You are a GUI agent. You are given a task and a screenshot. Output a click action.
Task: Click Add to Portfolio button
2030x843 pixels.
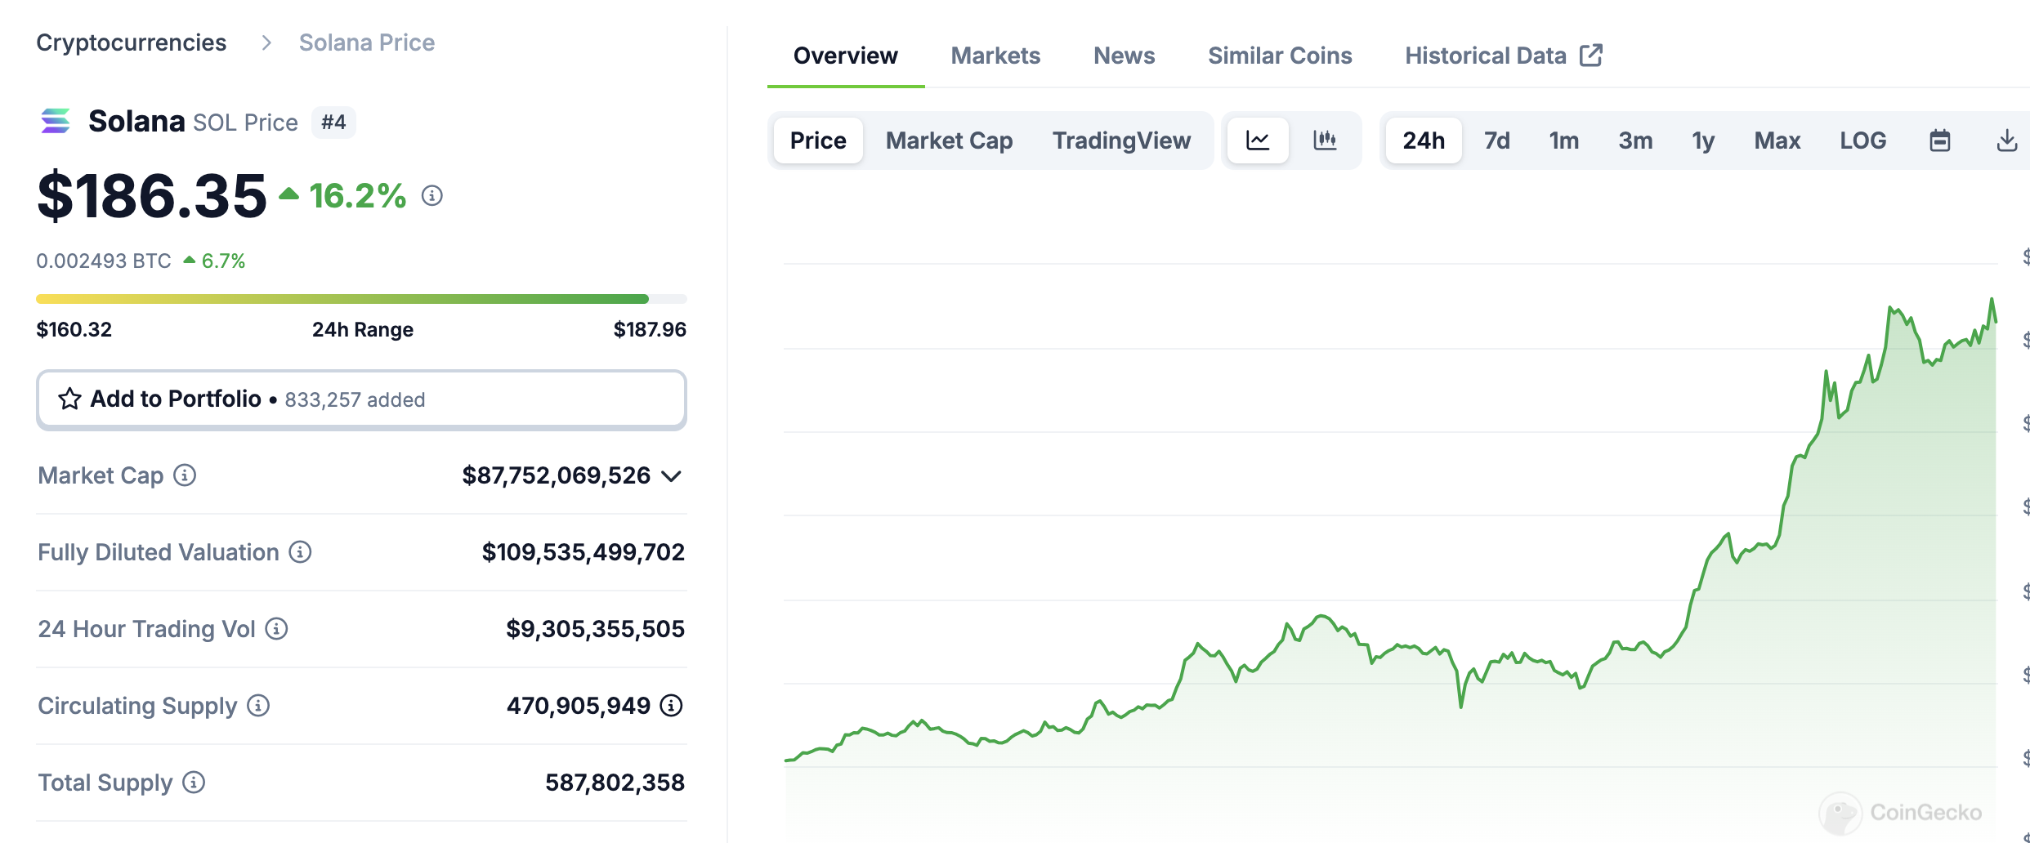click(361, 399)
